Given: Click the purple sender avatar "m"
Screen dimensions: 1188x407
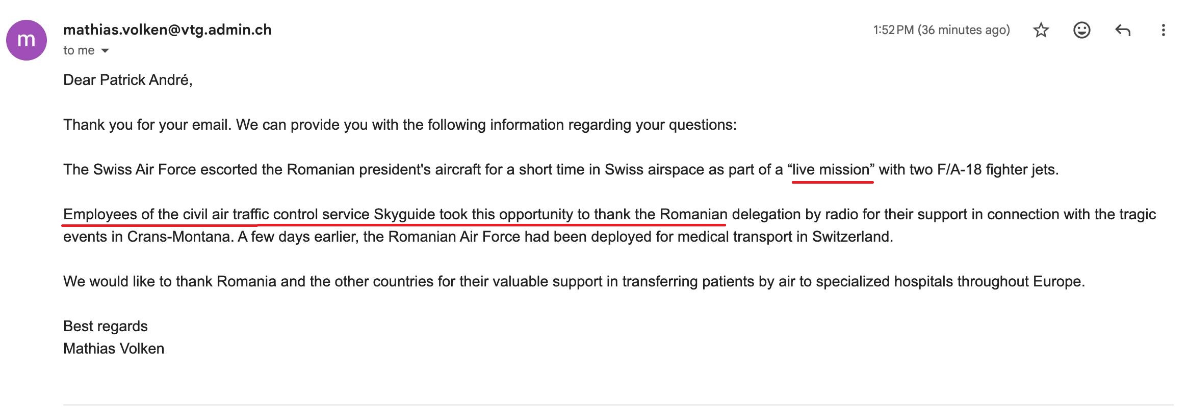Looking at the screenshot, I should click(27, 40).
